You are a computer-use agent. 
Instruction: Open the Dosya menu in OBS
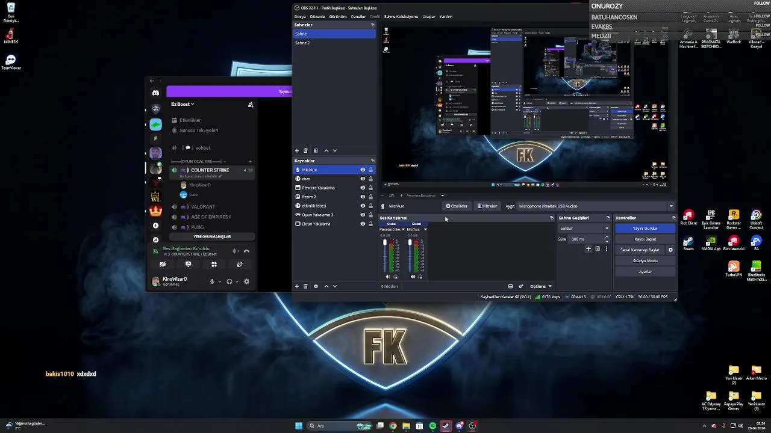pyautogui.click(x=300, y=16)
